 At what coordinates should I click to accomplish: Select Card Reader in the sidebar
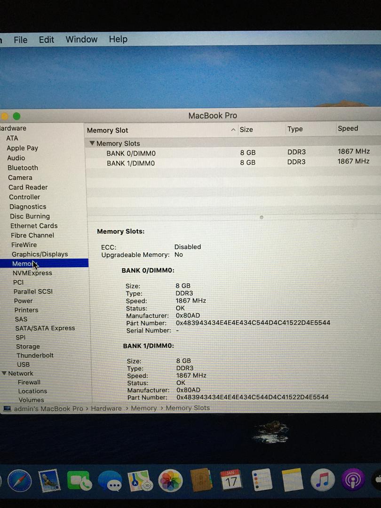(x=28, y=187)
